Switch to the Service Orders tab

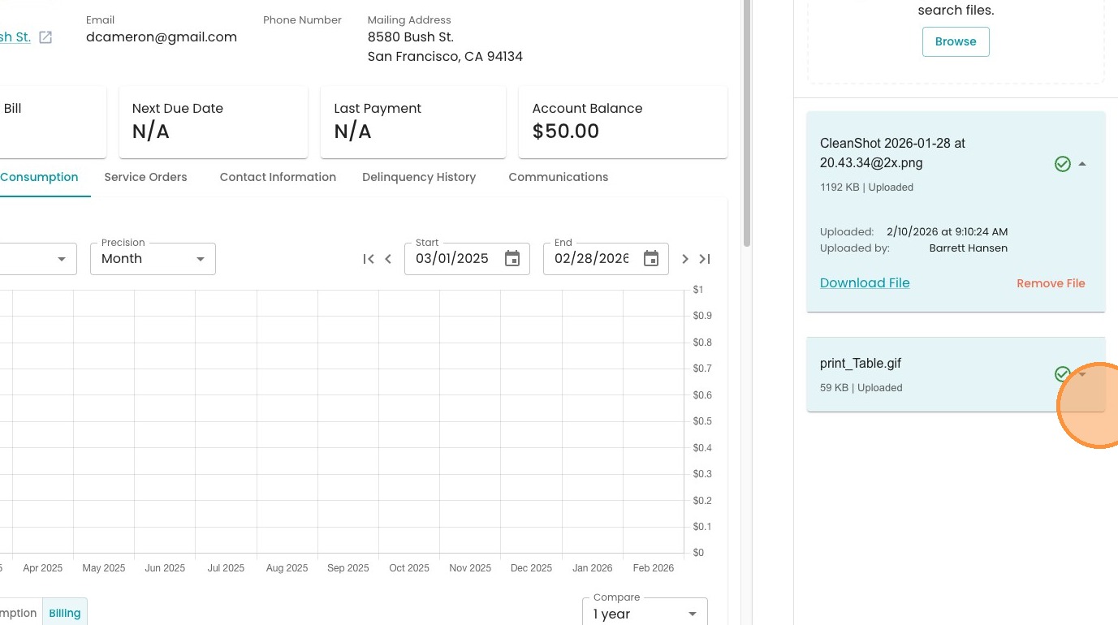tap(146, 177)
